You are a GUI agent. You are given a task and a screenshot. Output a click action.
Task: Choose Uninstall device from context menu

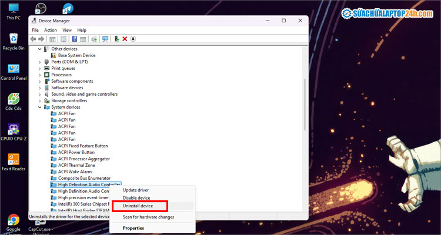click(x=152, y=206)
